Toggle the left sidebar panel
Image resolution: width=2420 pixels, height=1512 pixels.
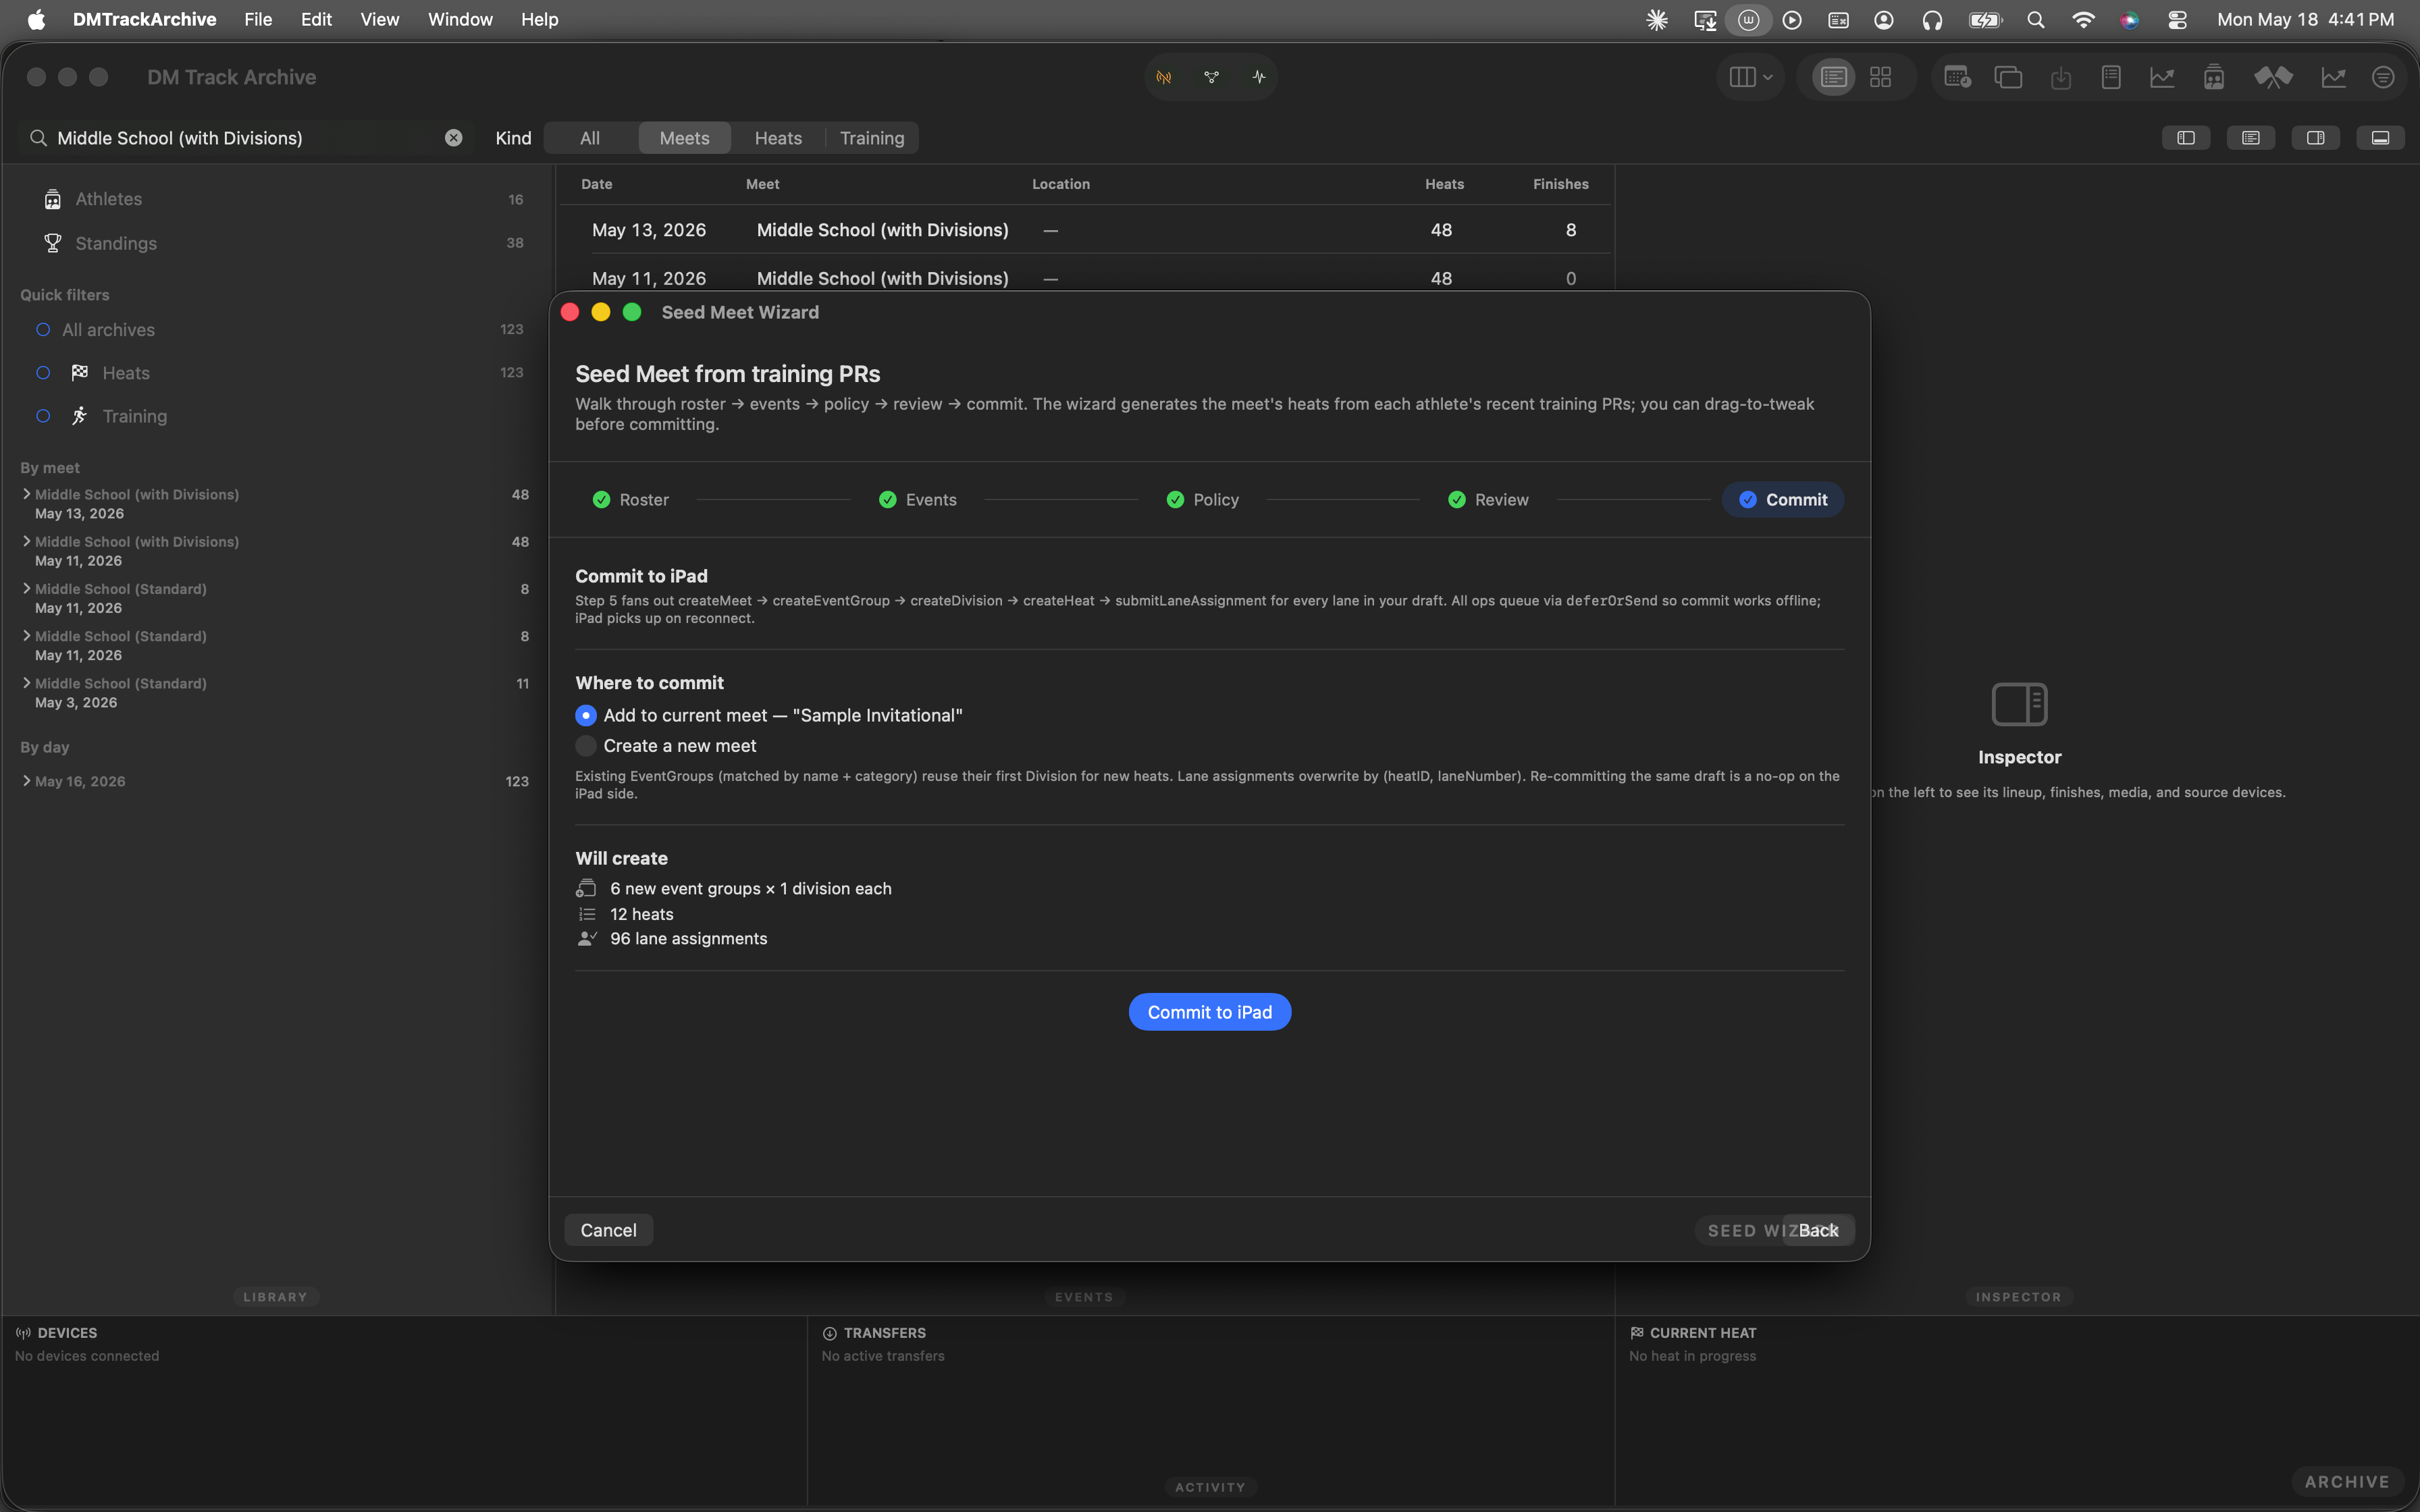pyautogui.click(x=2186, y=138)
